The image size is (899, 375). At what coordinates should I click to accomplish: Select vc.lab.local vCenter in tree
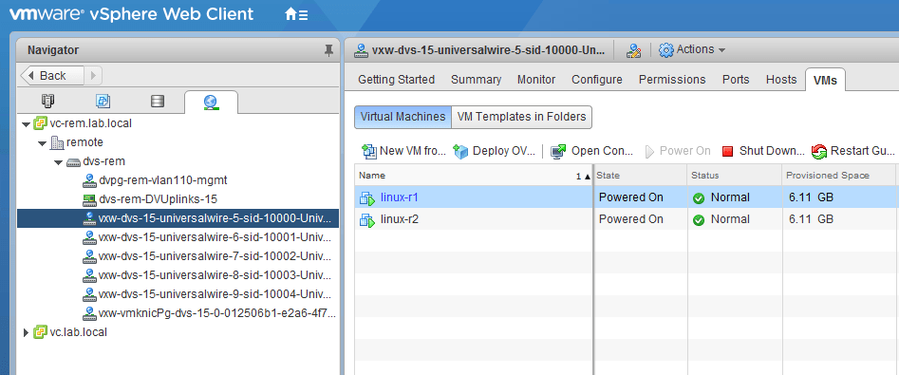pos(79,332)
